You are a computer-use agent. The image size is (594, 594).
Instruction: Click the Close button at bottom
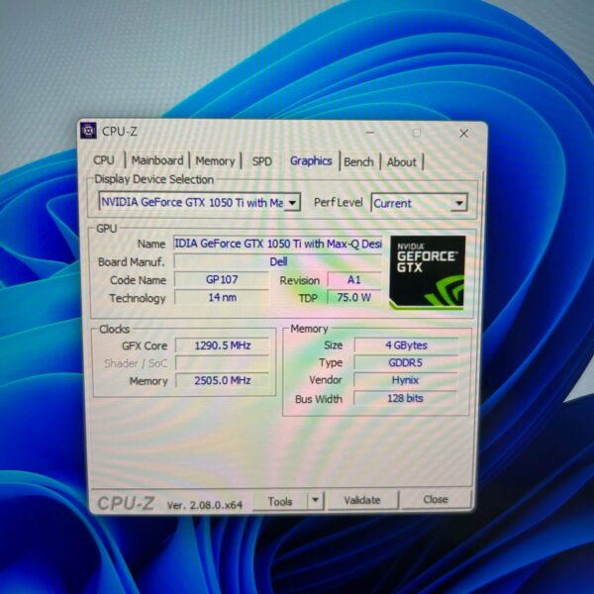(x=436, y=499)
